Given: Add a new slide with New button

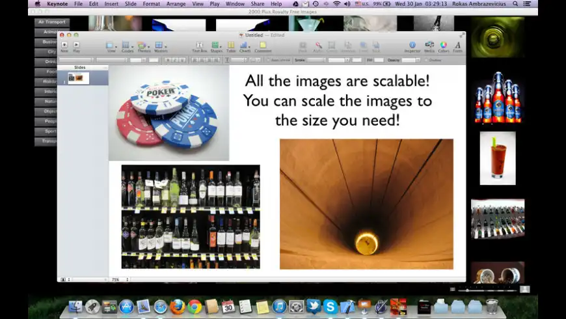Looking at the screenshot, I should (64, 46).
